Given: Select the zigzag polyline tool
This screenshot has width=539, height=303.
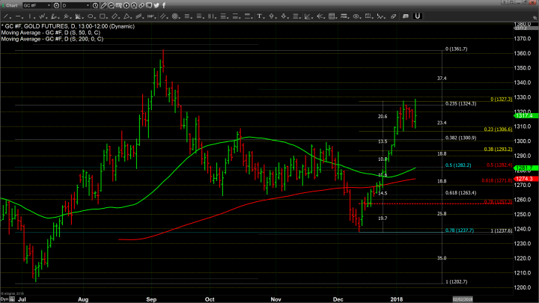Looking at the screenshot, I should click(x=42, y=16).
